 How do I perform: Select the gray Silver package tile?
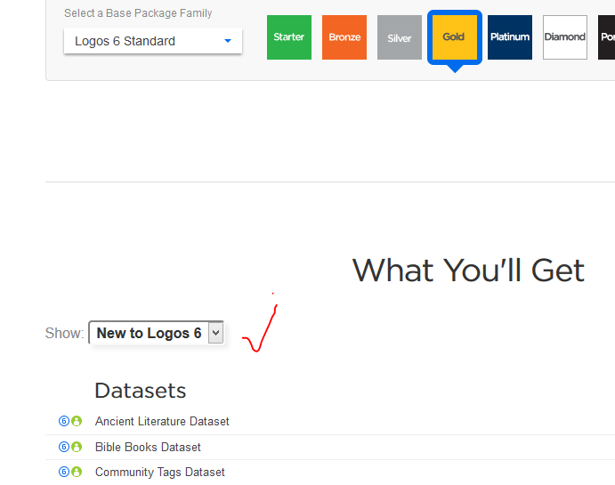[x=400, y=37]
